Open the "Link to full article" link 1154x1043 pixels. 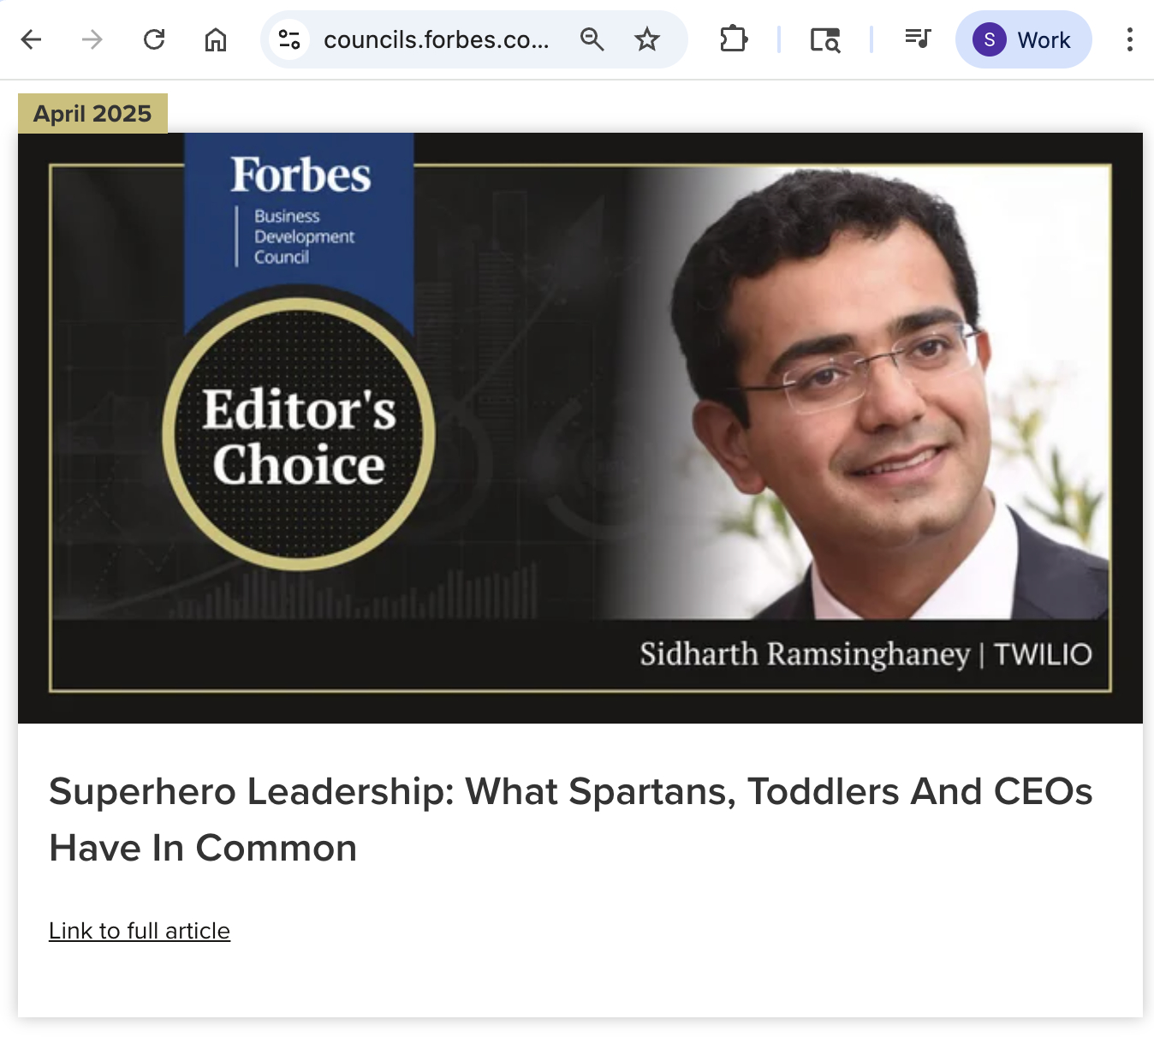pyautogui.click(x=140, y=931)
